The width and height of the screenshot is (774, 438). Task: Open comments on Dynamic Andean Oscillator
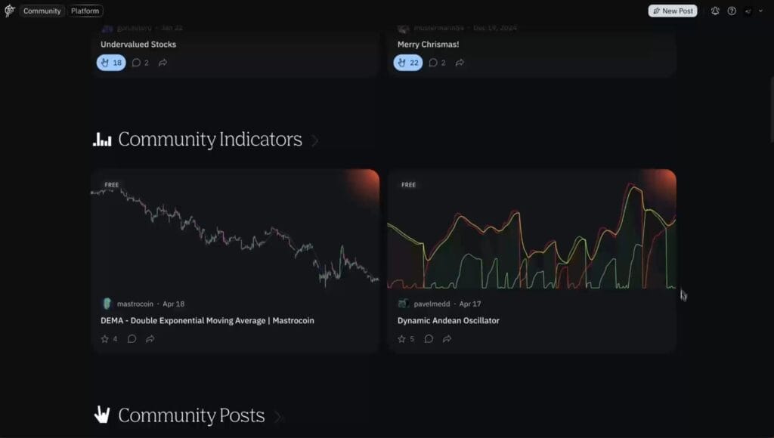[x=429, y=339]
